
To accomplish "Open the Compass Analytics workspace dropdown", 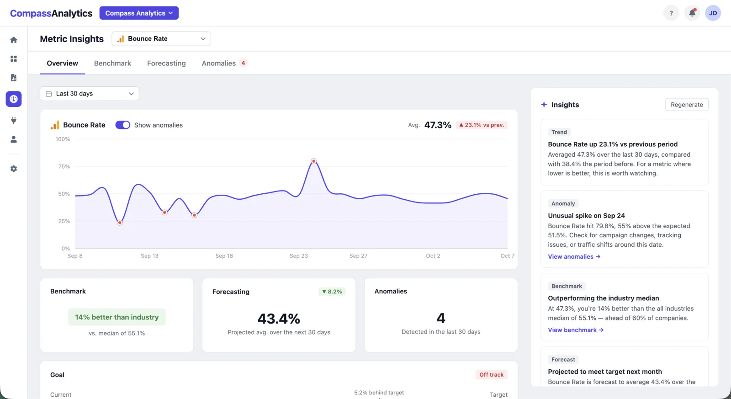I will click(x=139, y=13).
